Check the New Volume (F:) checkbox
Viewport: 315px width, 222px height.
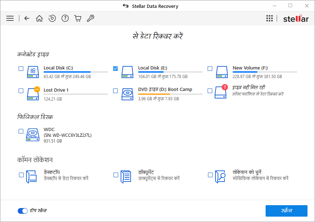click(x=210, y=68)
